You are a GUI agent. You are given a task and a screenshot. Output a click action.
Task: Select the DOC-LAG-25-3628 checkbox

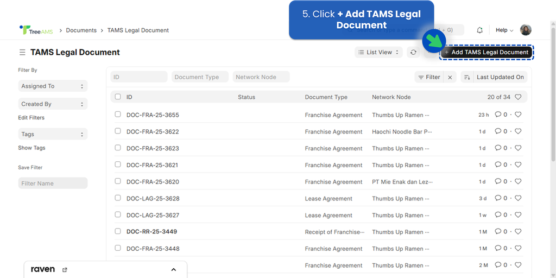click(118, 198)
